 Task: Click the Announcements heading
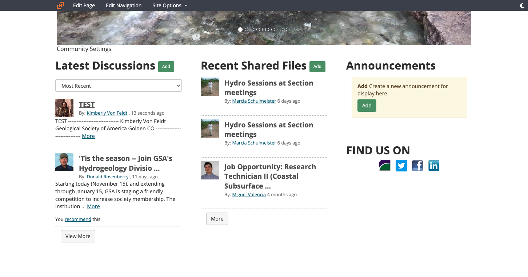click(x=391, y=66)
